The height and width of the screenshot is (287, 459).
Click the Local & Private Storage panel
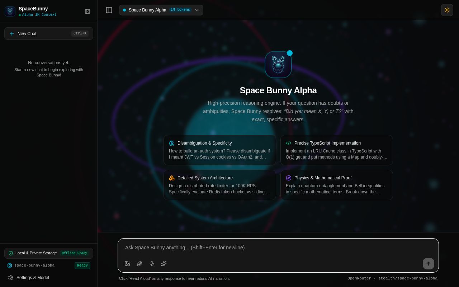click(49, 253)
